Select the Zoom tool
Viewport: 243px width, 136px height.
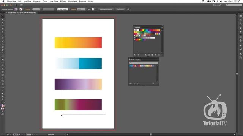pyautogui.click(x=3, y=99)
